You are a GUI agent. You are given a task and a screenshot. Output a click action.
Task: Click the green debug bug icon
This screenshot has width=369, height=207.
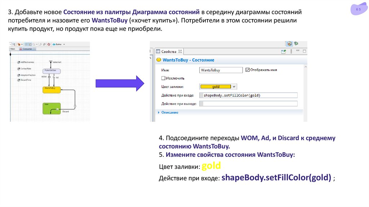click(296, 43)
